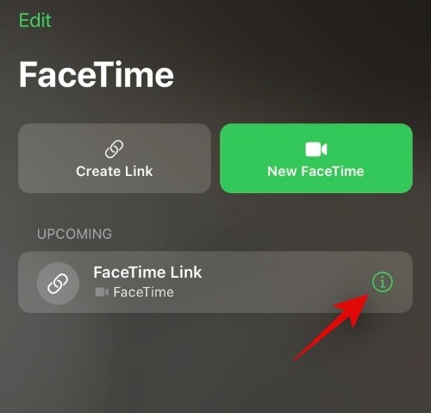Select the UPCOMING section header
This screenshot has height=413, width=431.
pyautogui.click(x=74, y=234)
